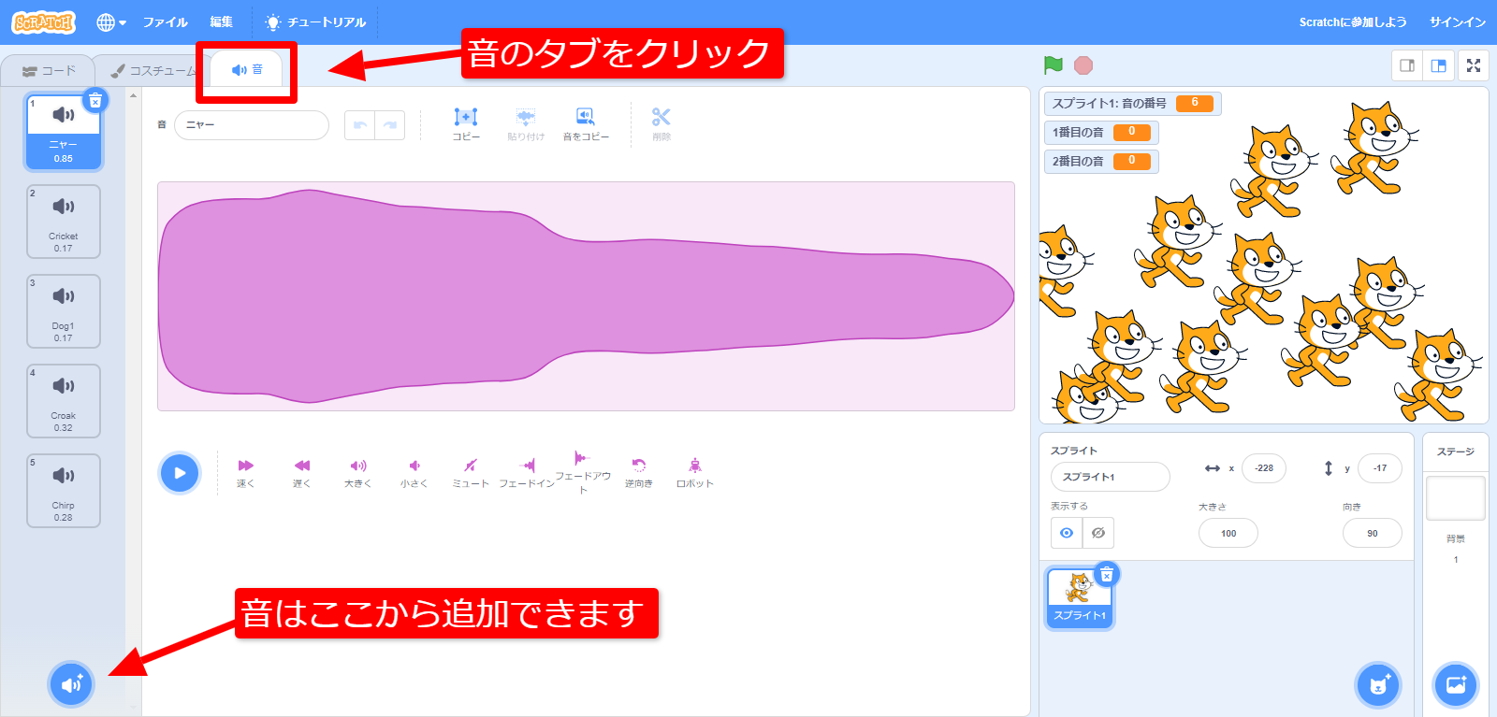Image resolution: width=1497 pixels, height=717 pixels.
Task: Click the choose a backdrop button
Action: 1456,685
